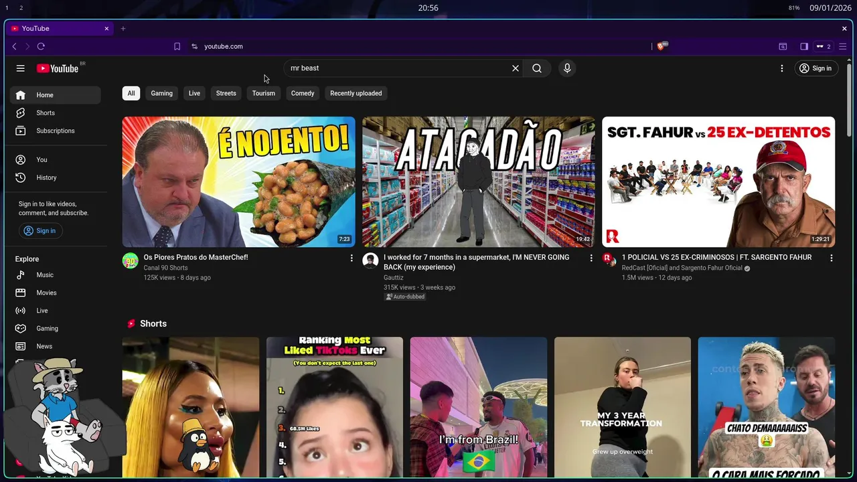
Task: Select the Tourism filter chip
Action: [x=264, y=93]
